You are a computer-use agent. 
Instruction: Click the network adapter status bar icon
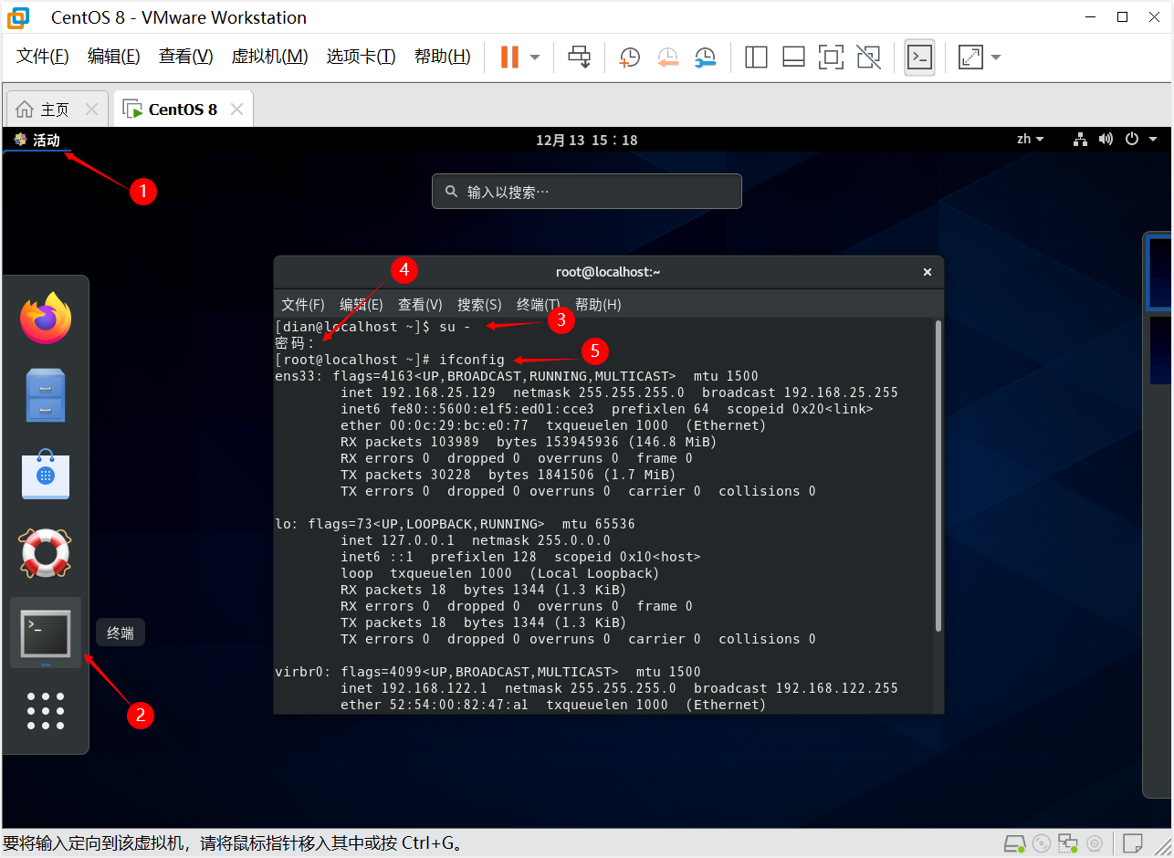click(1068, 843)
